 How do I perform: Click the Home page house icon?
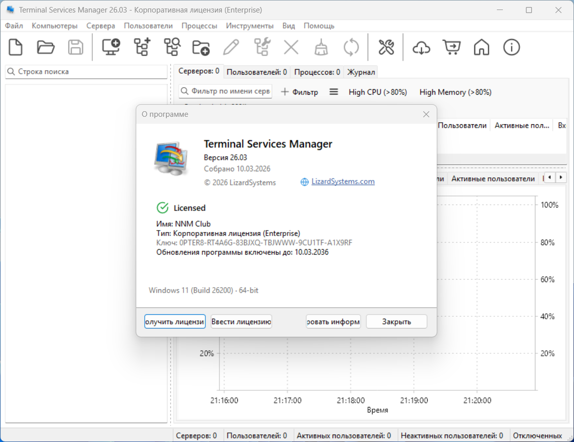click(x=481, y=47)
